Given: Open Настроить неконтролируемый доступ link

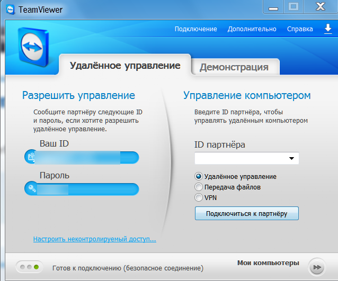Looking at the screenshot, I should 95,239.
